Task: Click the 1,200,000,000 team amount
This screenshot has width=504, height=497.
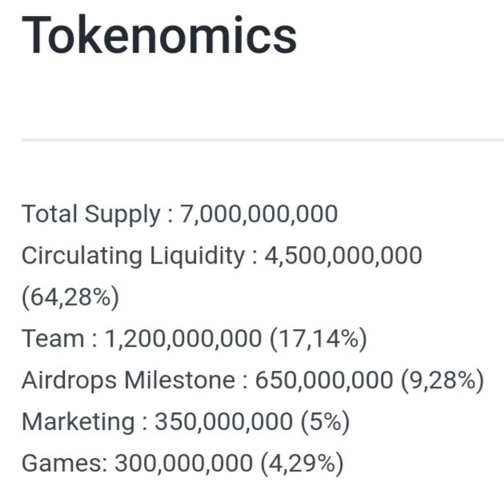Action: point(183,339)
